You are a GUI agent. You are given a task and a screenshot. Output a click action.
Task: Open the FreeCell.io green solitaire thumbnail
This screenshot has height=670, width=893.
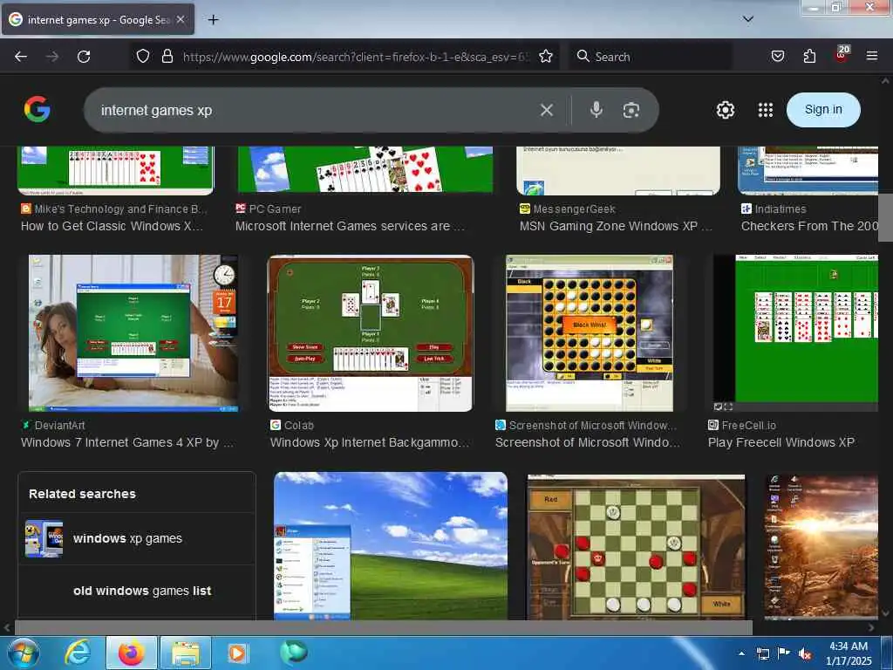795,332
